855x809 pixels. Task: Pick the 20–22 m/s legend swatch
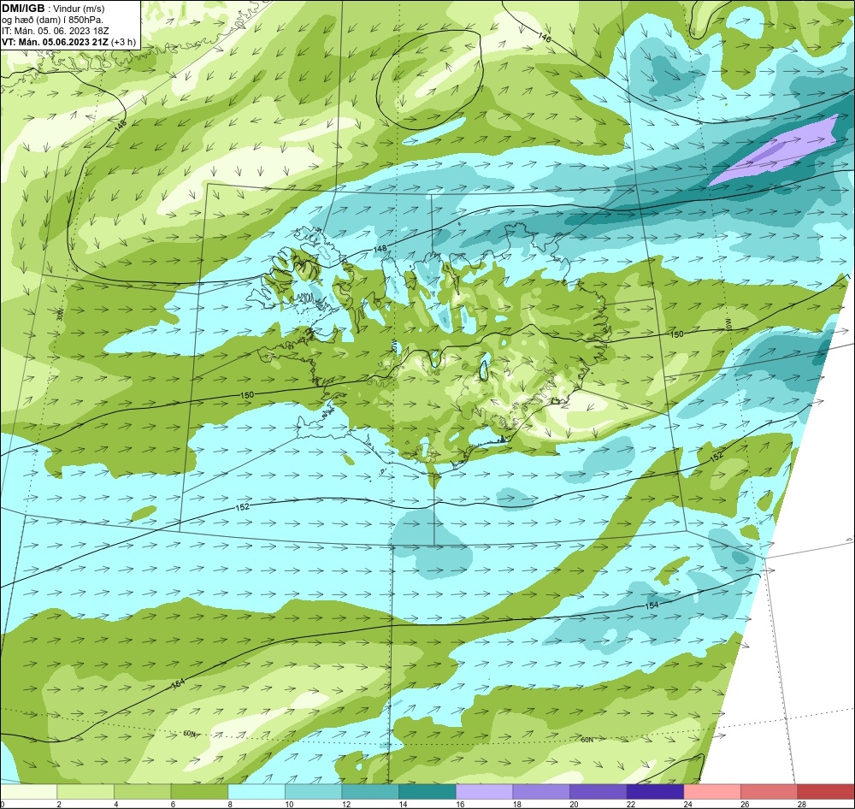pyautogui.click(x=598, y=792)
